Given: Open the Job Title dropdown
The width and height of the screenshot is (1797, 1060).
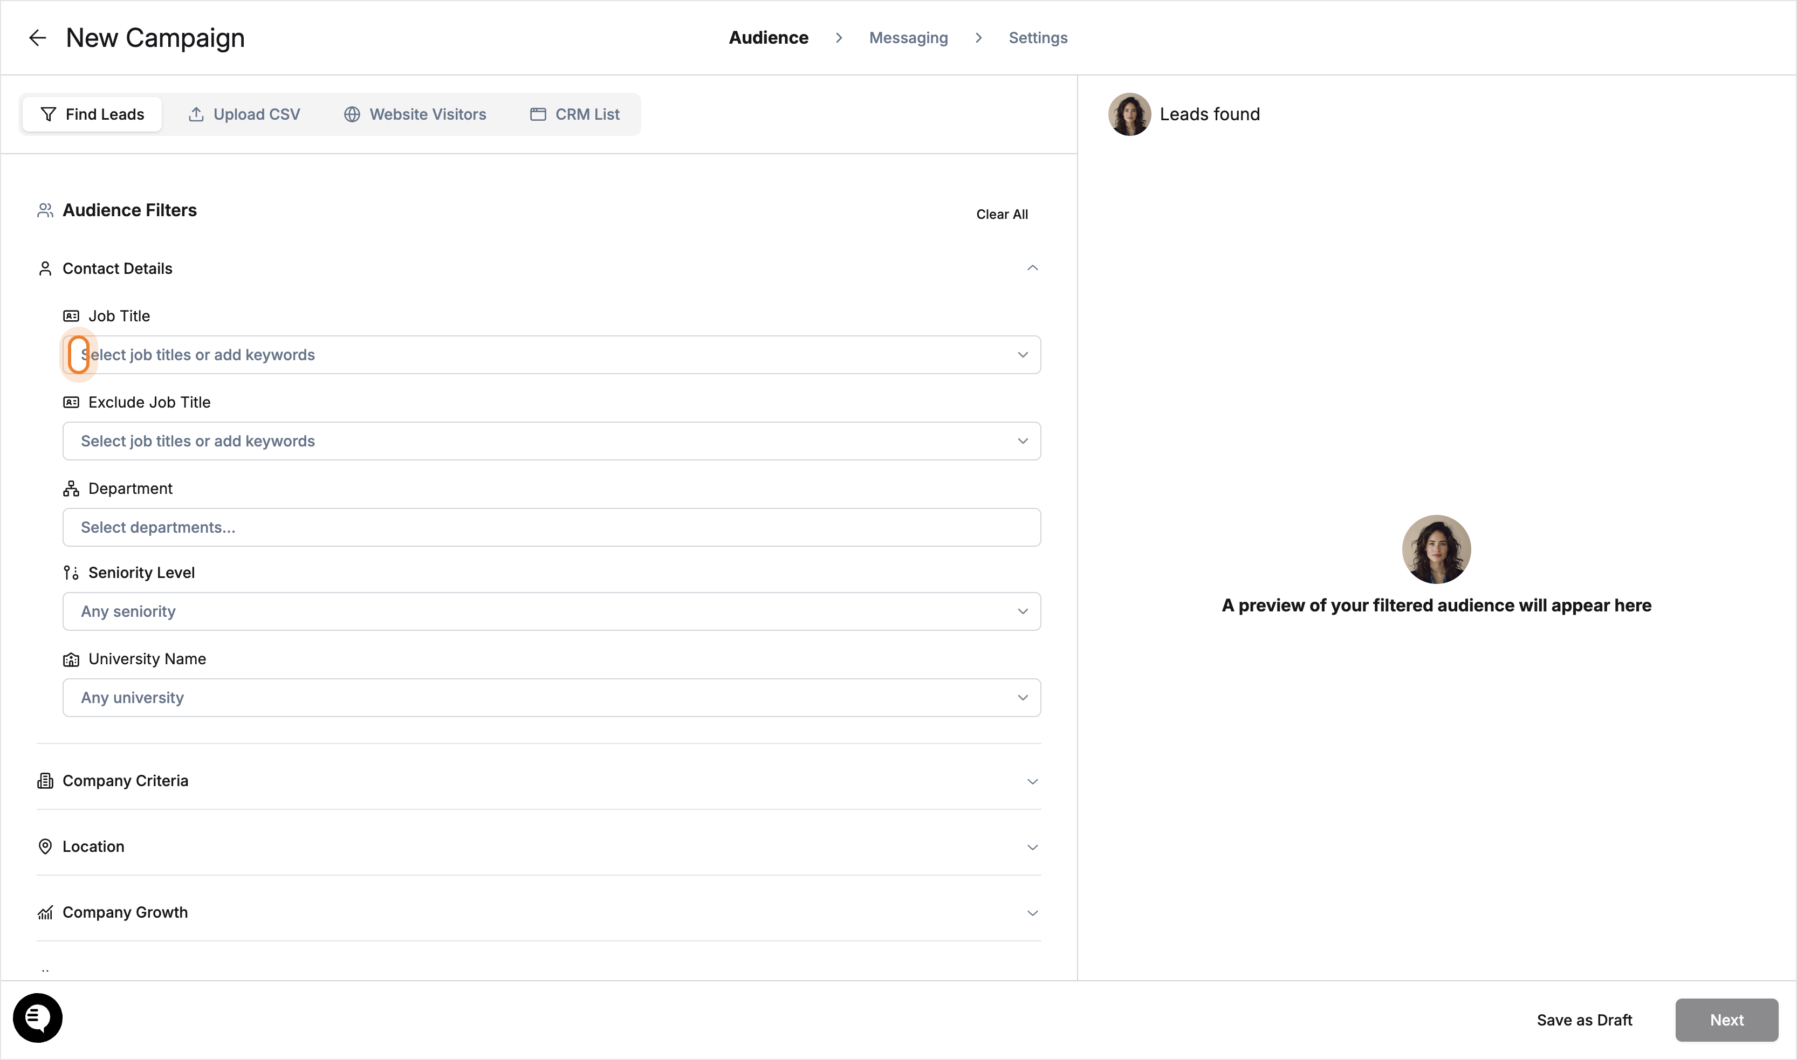Looking at the screenshot, I should coord(552,355).
